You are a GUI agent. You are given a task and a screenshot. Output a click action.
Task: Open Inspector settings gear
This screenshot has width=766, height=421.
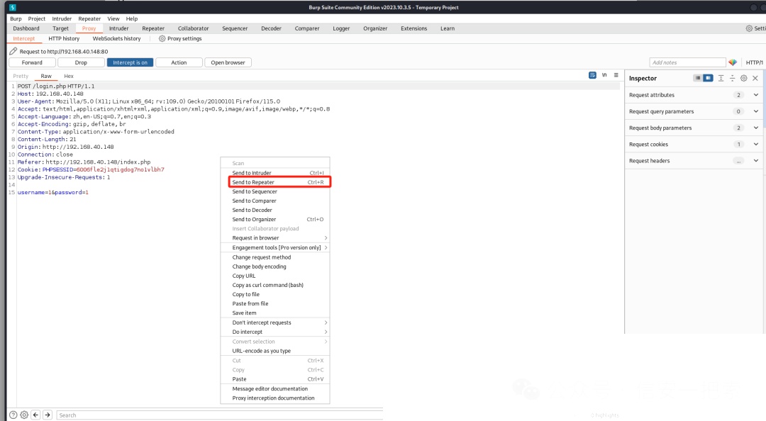tap(743, 78)
